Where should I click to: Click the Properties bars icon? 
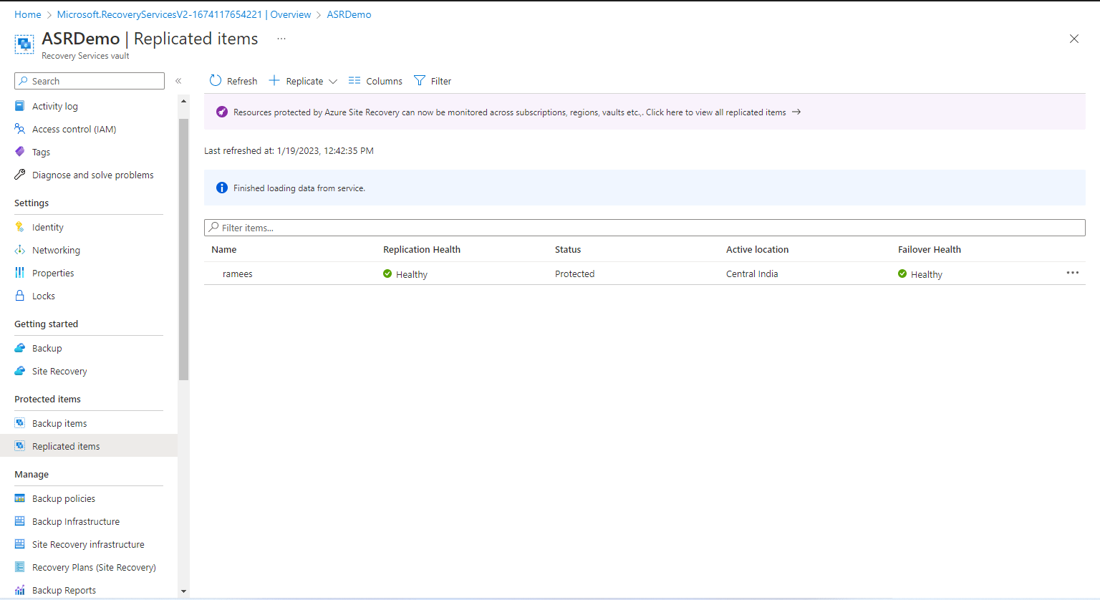click(x=20, y=273)
